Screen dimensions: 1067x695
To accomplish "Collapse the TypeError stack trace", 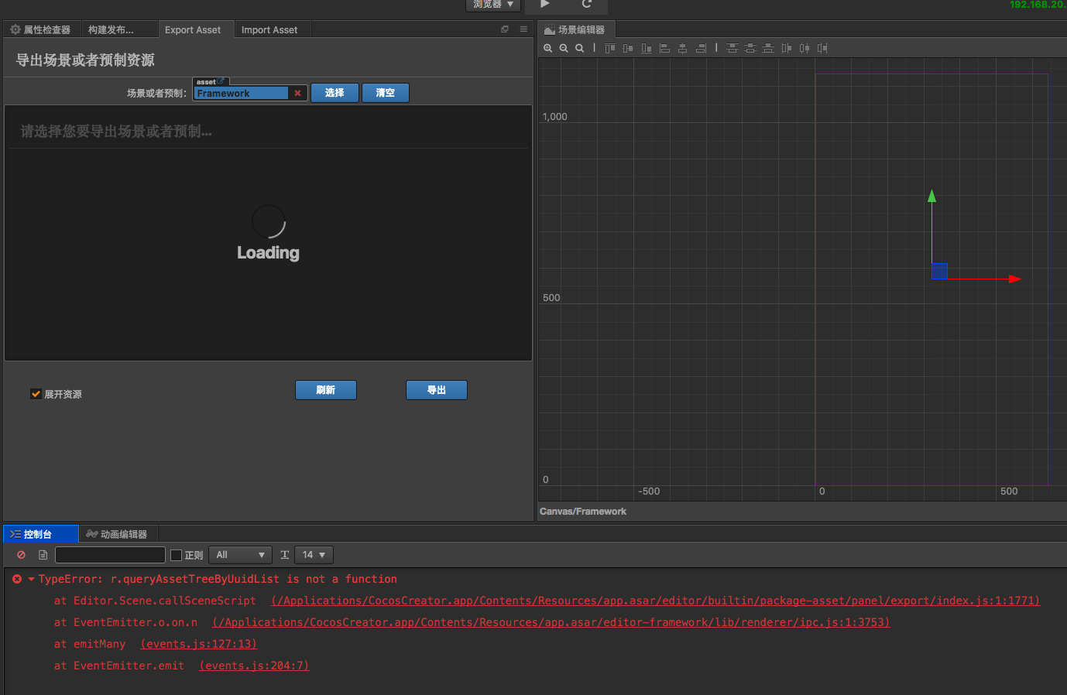I will [x=31, y=579].
